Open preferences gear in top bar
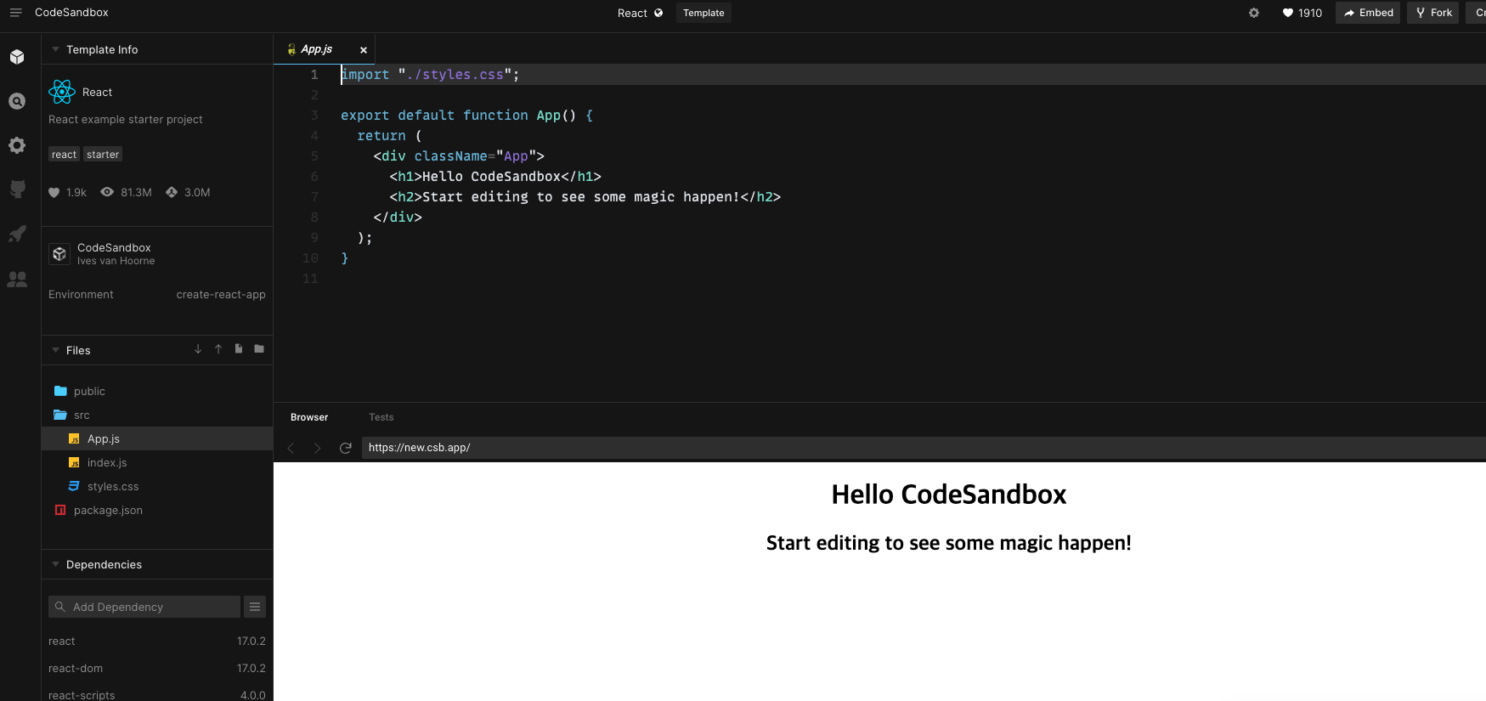 [1254, 13]
